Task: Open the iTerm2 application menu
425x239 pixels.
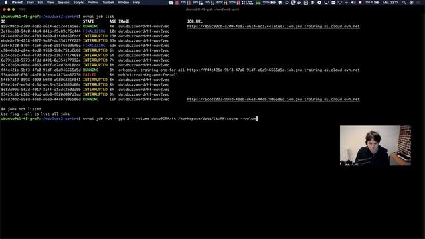Action: tap(17, 3)
